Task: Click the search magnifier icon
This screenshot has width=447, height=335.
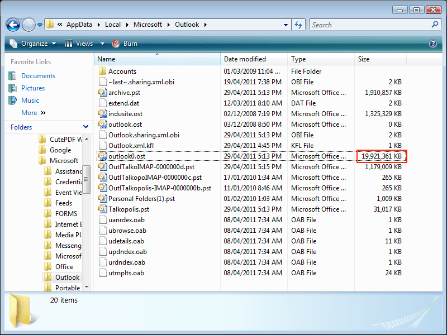Action: coord(435,25)
